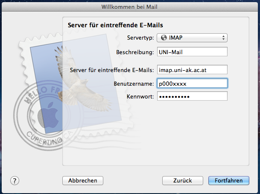This screenshot has width=260, height=194.
Task: Click the Benutzername label
Action: coord(134,84)
